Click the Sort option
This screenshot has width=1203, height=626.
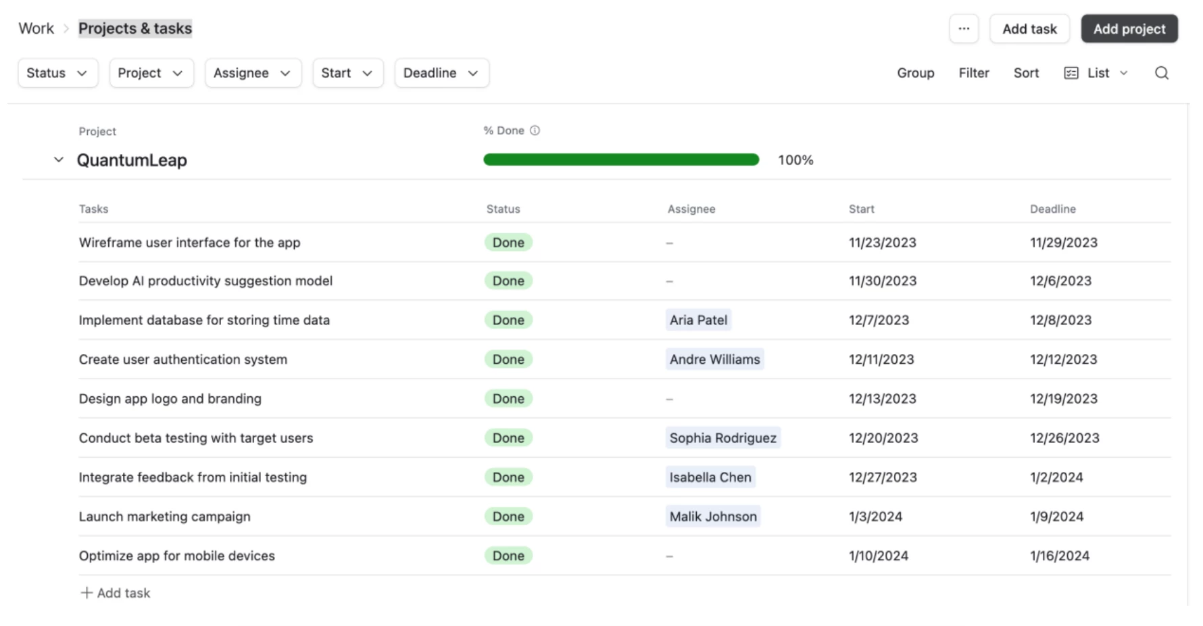(x=1026, y=73)
